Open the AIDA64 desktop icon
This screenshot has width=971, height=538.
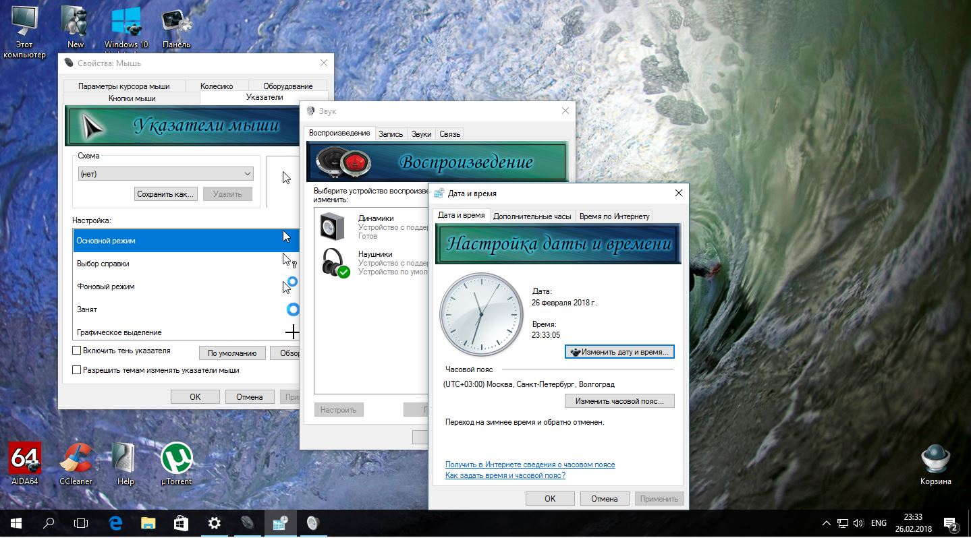pyautogui.click(x=25, y=459)
